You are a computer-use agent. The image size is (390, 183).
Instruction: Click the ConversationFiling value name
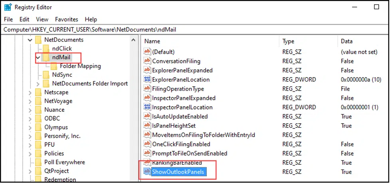176,61
